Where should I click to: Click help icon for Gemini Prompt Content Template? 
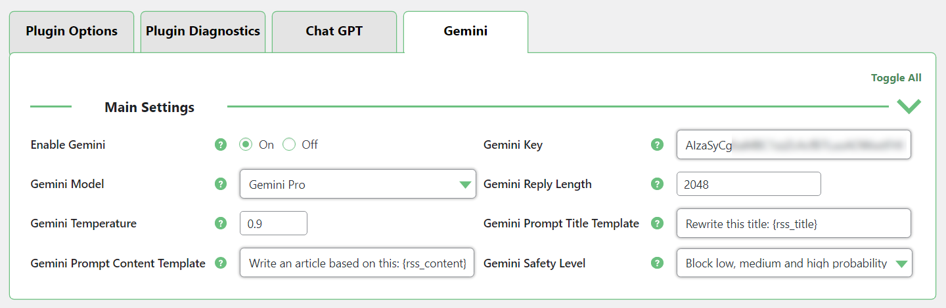pyautogui.click(x=221, y=263)
